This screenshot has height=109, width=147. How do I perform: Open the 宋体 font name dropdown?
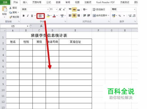click(48, 9)
